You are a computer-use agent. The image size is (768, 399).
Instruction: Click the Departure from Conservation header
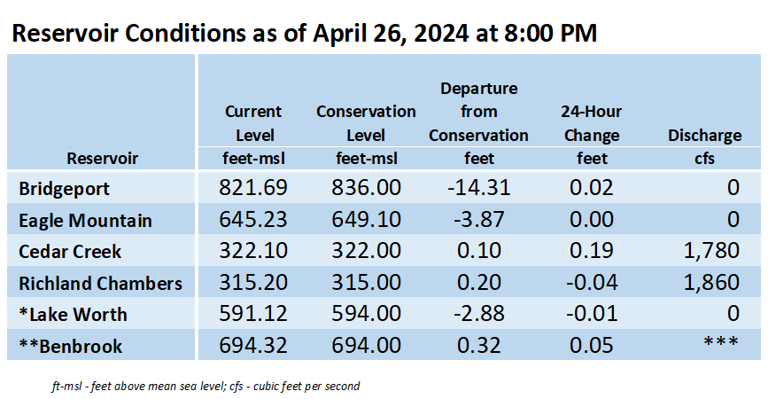click(478, 112)
